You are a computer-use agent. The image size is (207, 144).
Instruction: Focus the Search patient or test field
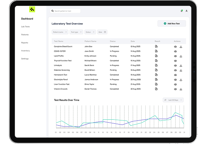65,11
